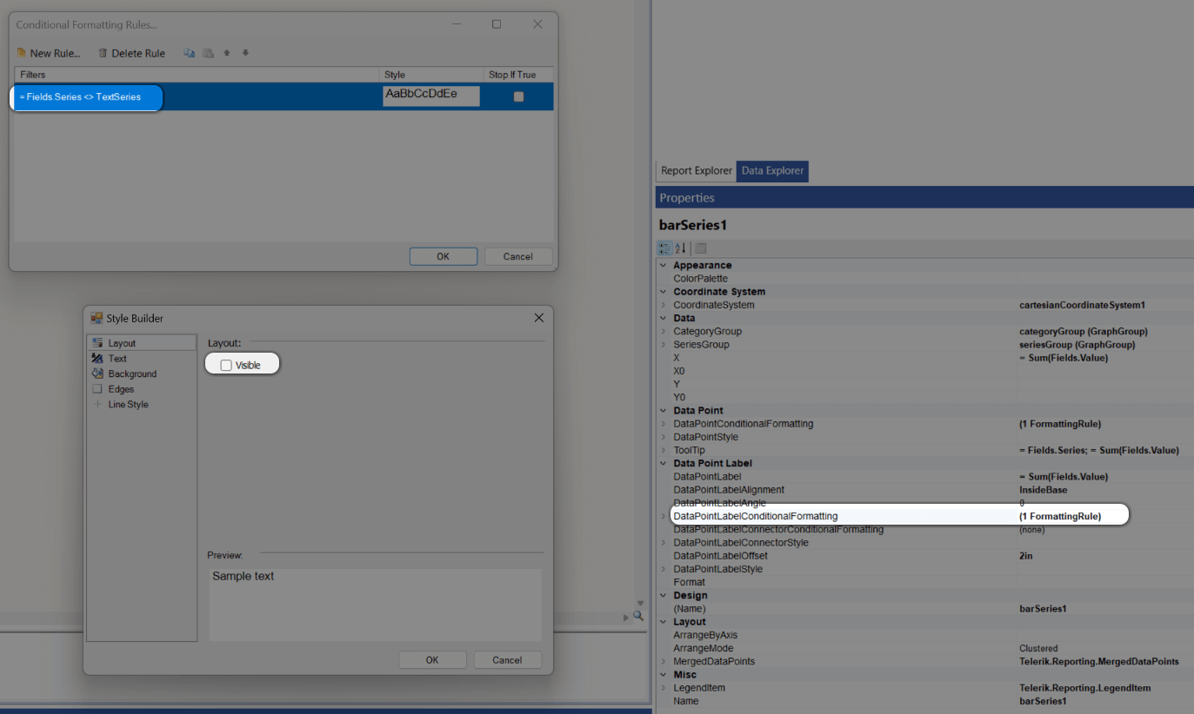The width and height of the screenshot is (1194, 714).
Task: Collapse the Data Point Label category
Action: point(664,463)
